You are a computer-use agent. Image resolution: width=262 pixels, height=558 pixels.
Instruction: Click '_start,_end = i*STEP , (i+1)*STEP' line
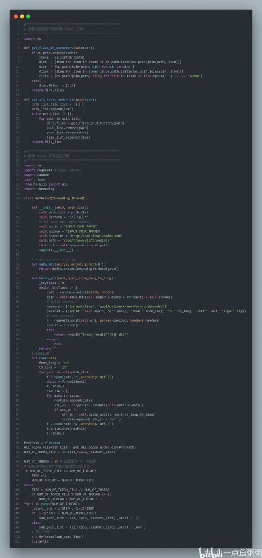click(x=63, y=509)
